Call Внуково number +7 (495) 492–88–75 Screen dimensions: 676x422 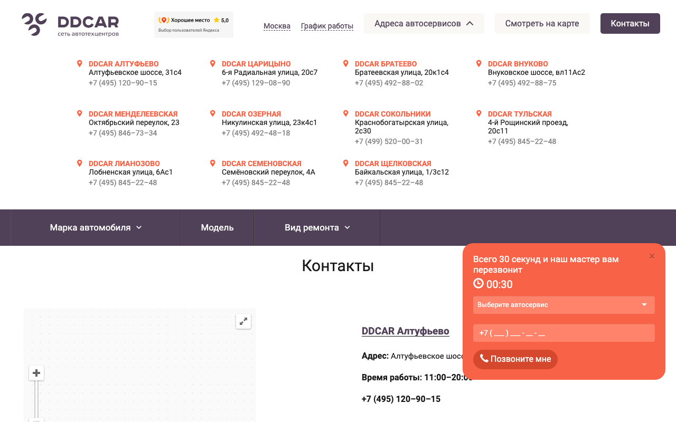coord(522,83)
